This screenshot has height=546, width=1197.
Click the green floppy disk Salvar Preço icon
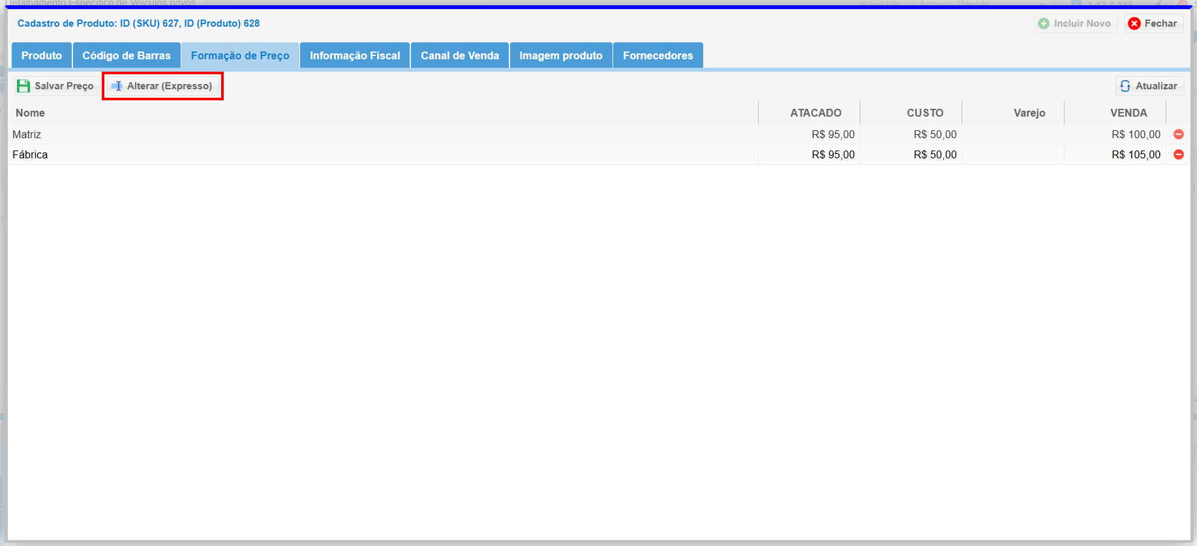tap(23, 86)
